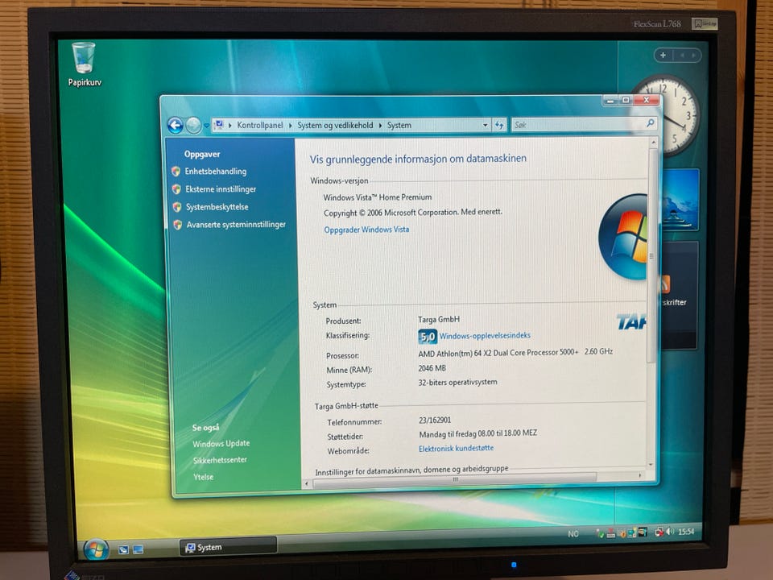Open Eksterne innstillinger task
The image size is (773, 580).
click(221, 188)
